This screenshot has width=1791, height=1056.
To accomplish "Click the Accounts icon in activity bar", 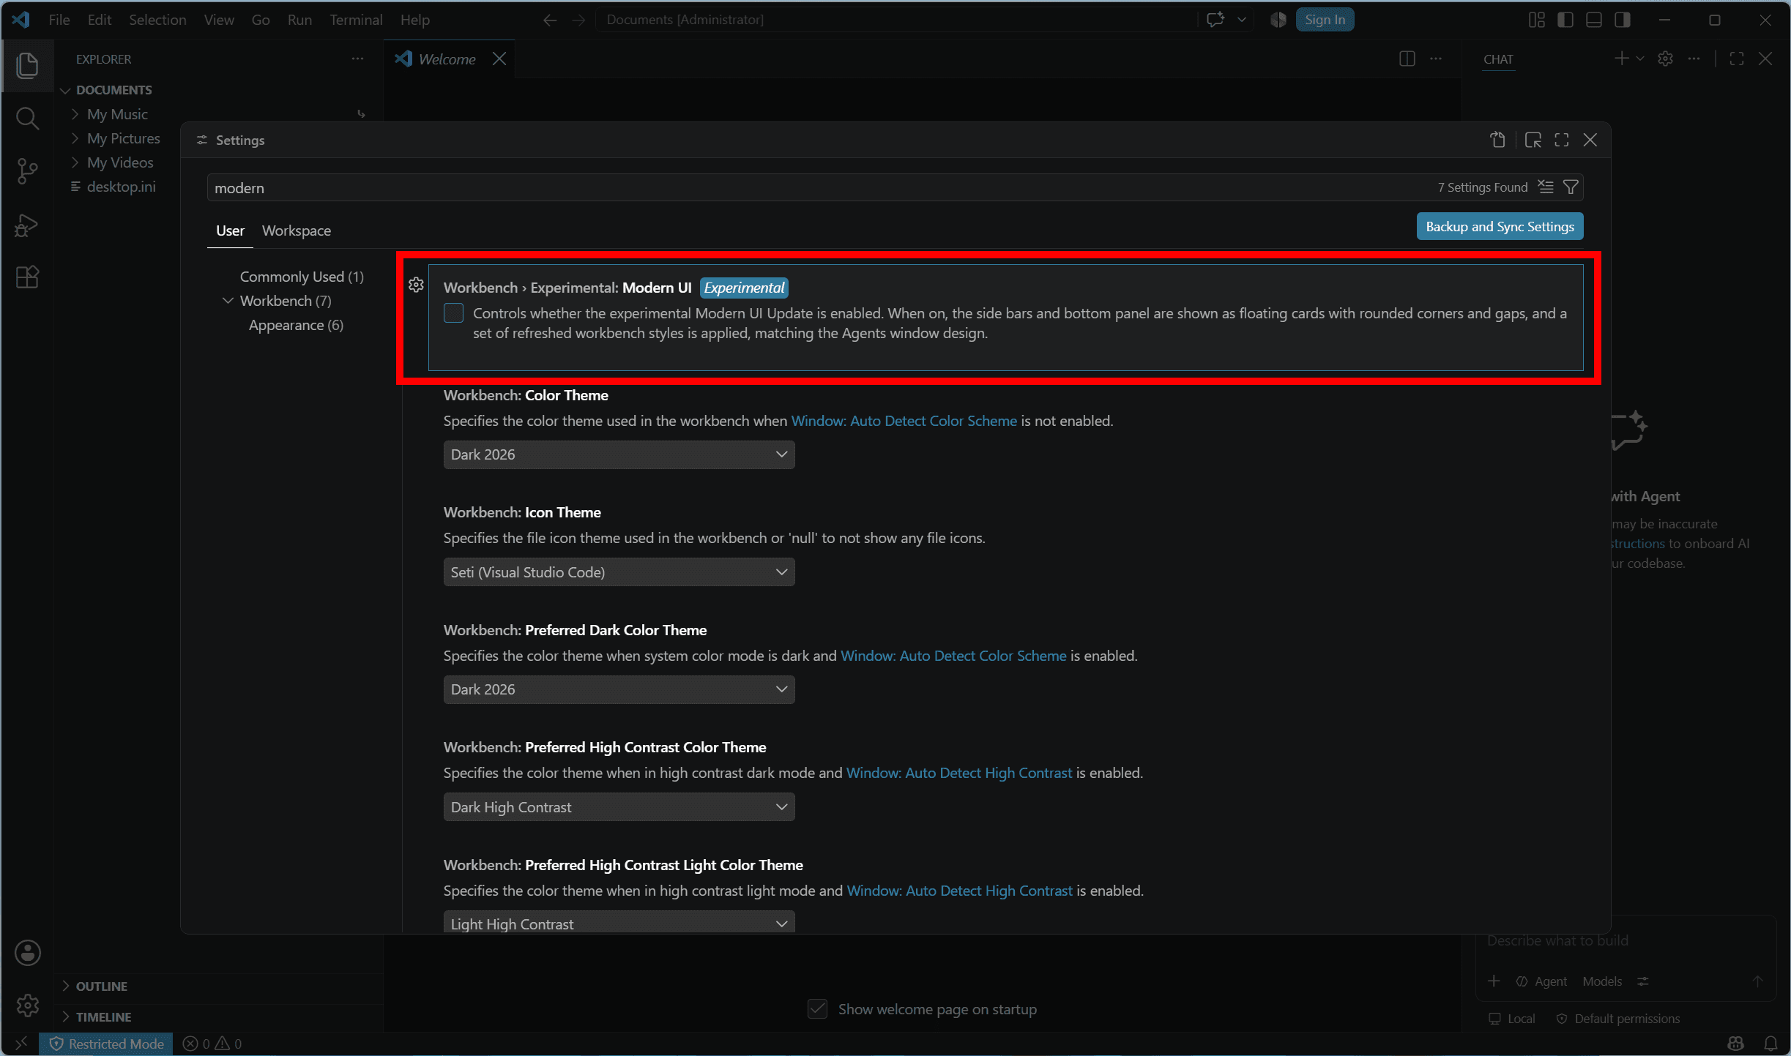I will 27,952.
